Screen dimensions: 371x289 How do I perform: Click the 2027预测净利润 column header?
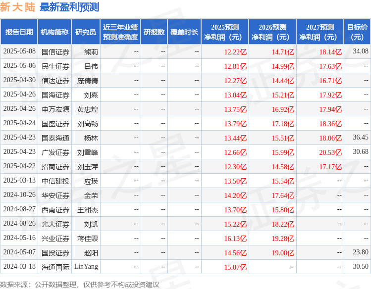[x=320, y=32]
